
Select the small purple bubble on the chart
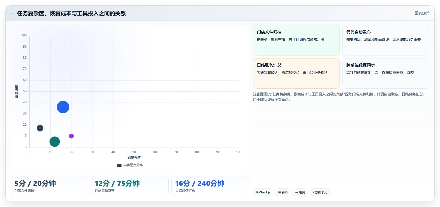tap(71, 136)
